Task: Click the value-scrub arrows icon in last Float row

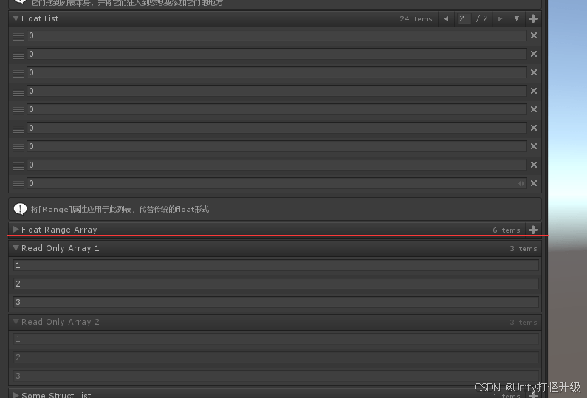Action: pos(521,183)
